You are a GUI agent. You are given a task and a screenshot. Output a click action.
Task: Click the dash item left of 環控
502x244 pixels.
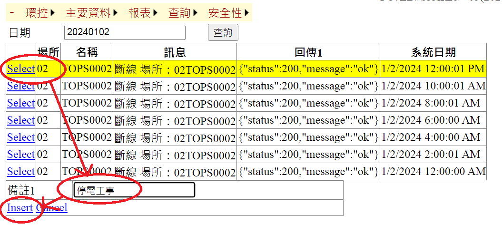pos(12,13)
